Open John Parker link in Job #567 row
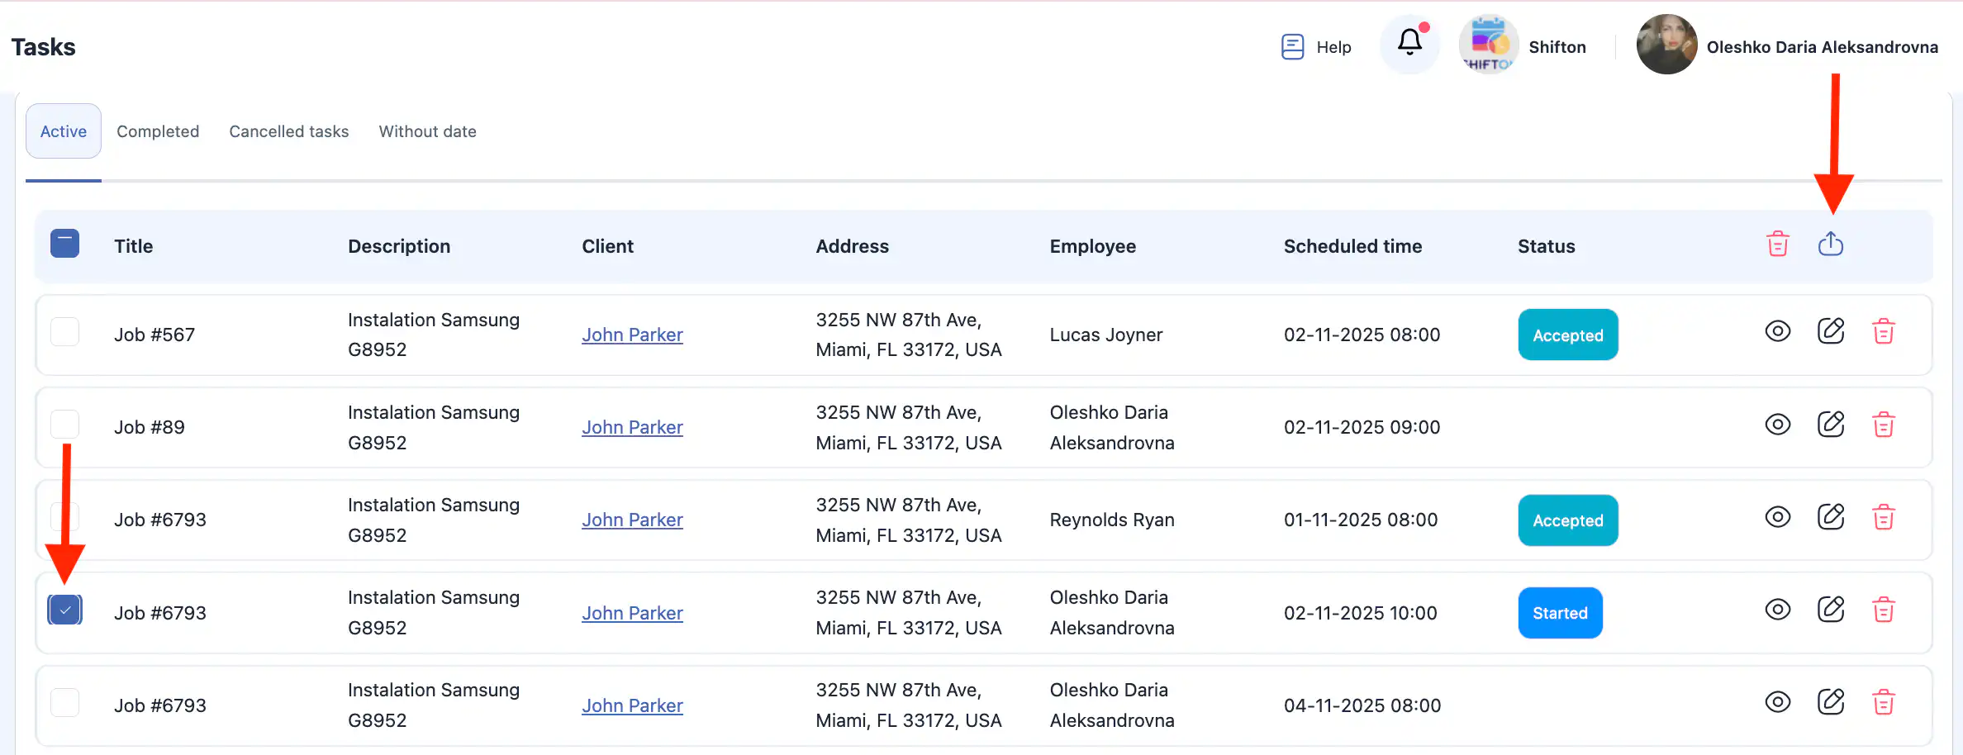The width and height of the screenshot is (1963, 755). pyautogui.click(x=632, y=335)
